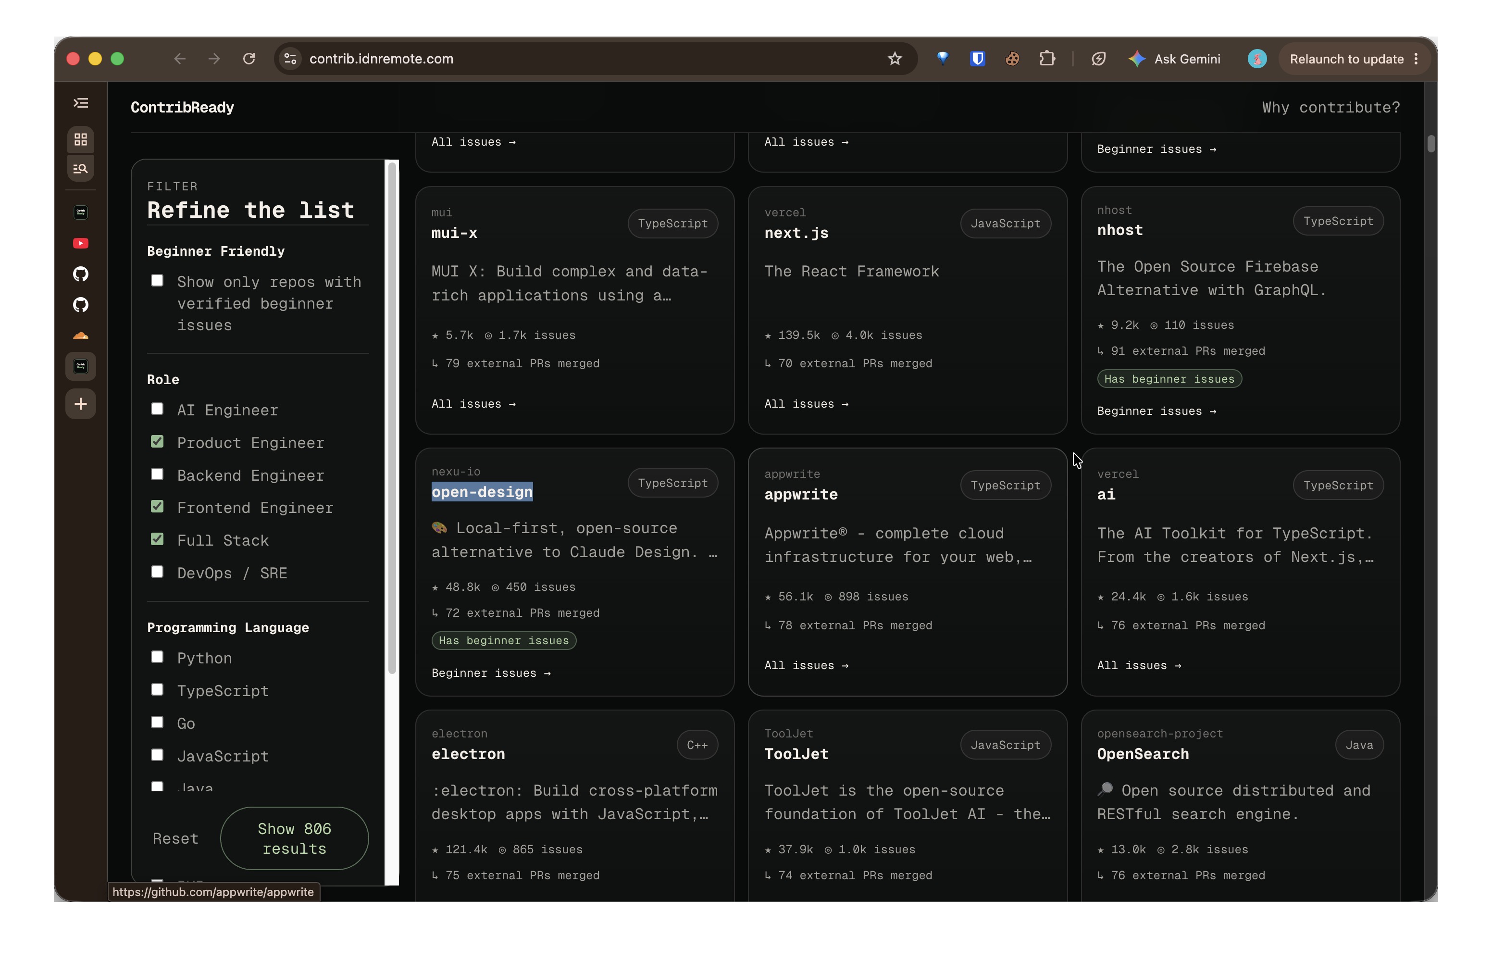Uncheck the Full Stack role
The image size is (1492, 973).
click(x=157, y=539)
